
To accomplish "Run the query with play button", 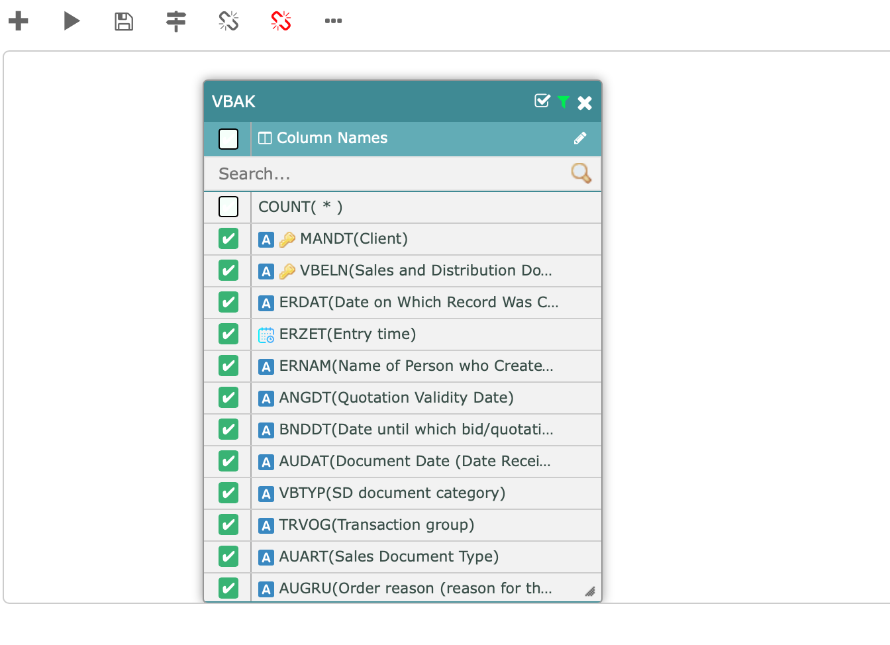I will [x=72, y=21].
